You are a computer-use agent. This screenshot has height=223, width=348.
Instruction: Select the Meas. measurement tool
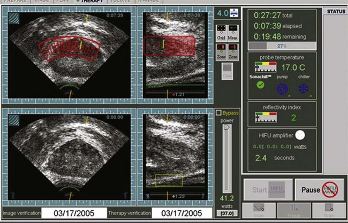coord(233,29)
